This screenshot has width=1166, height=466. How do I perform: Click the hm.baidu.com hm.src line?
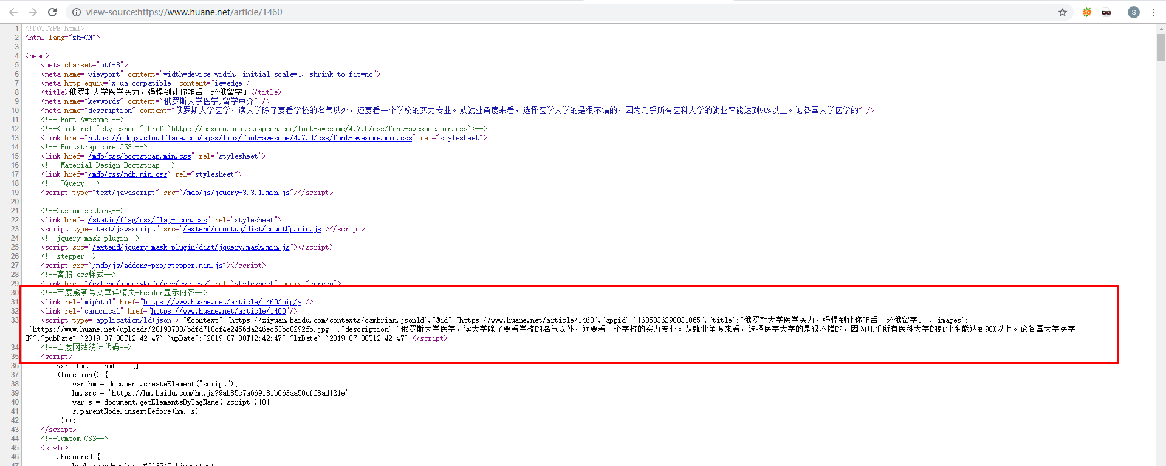point(212,393)
